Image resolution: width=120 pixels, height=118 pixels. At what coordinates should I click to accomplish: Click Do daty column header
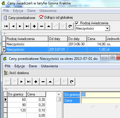(77, 39)
